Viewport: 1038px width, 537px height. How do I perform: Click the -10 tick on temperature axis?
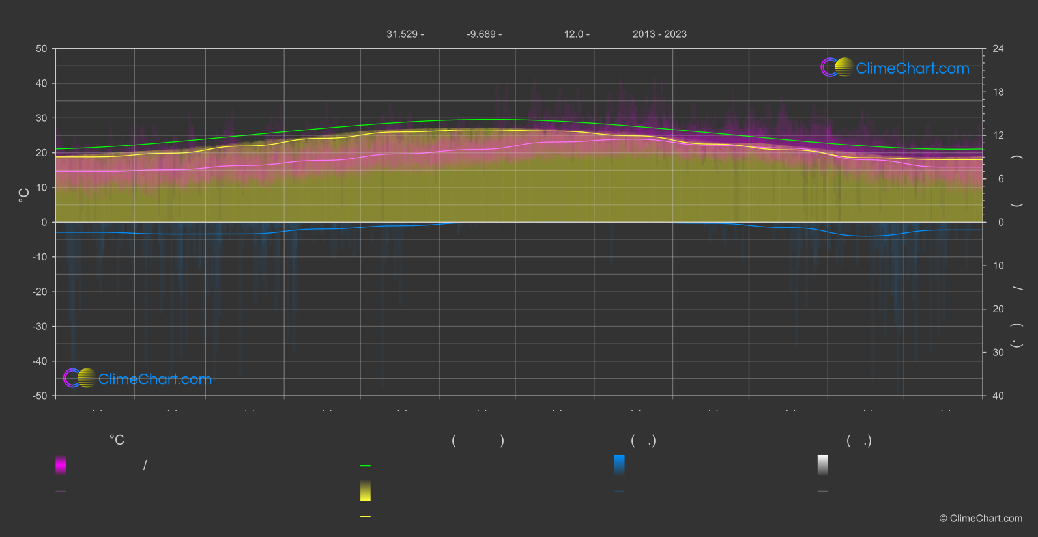40,257
